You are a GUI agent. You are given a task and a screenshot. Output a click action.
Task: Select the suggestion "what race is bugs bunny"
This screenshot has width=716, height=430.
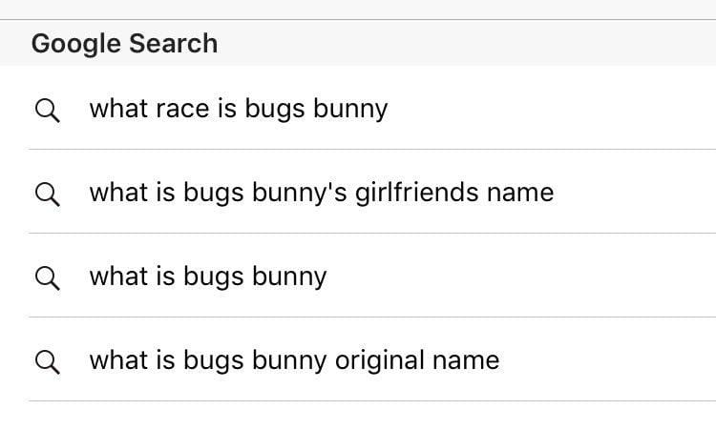[x=239, y=109]
